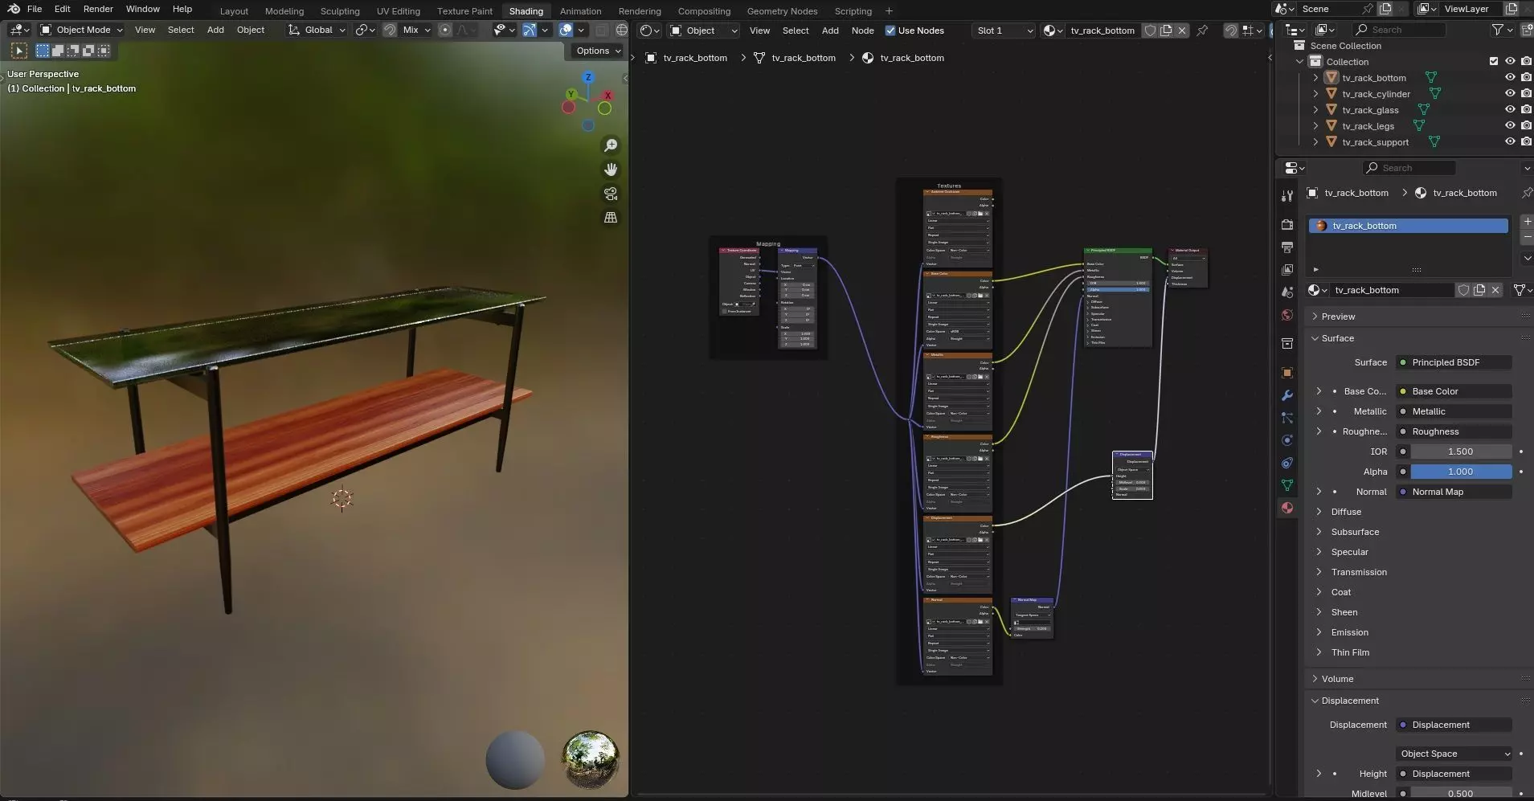This screenshot has width=1534, height=801.
Task: Open the Object Space displacement dropdown
Action: coord(1454,754)
